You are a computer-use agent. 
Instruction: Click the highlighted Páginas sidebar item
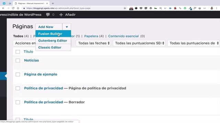pos(3,76)
